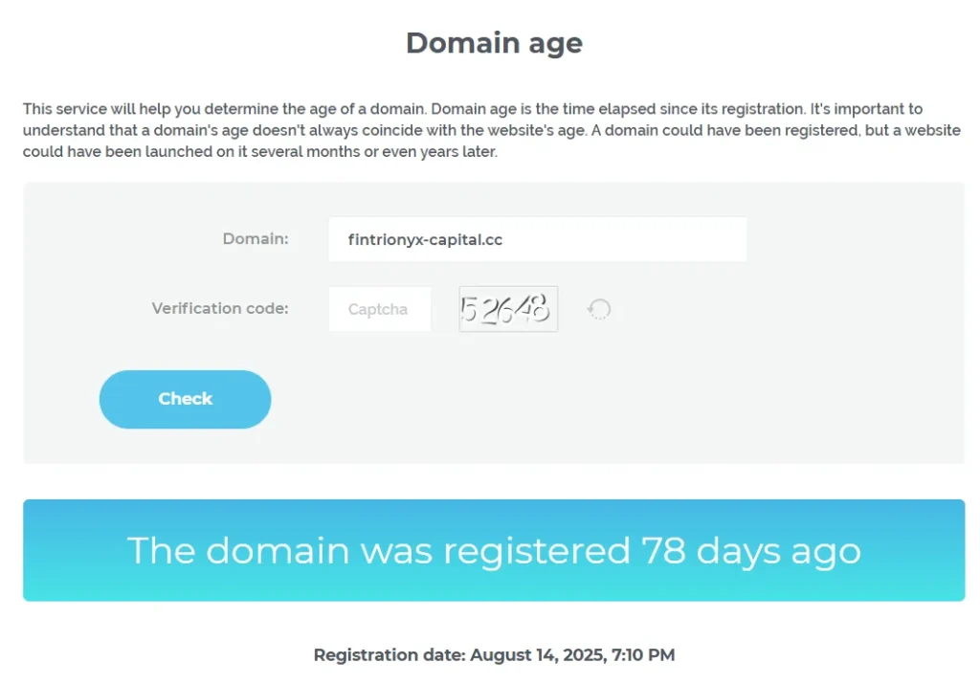
Task: Click the "Domain age" page heading
Action: 494,43
